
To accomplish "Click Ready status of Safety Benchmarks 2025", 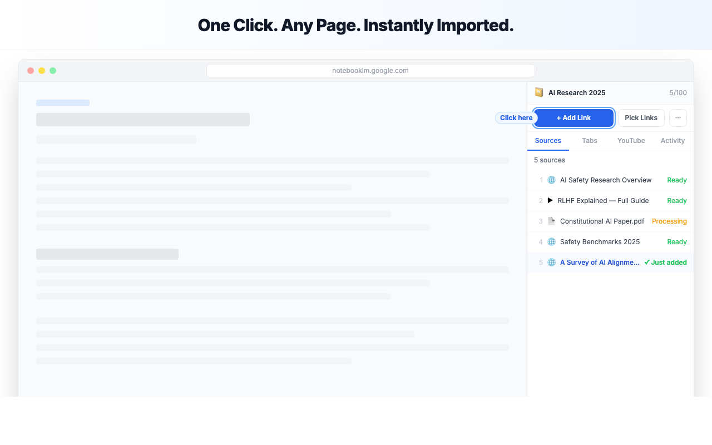I will [677, 242].
